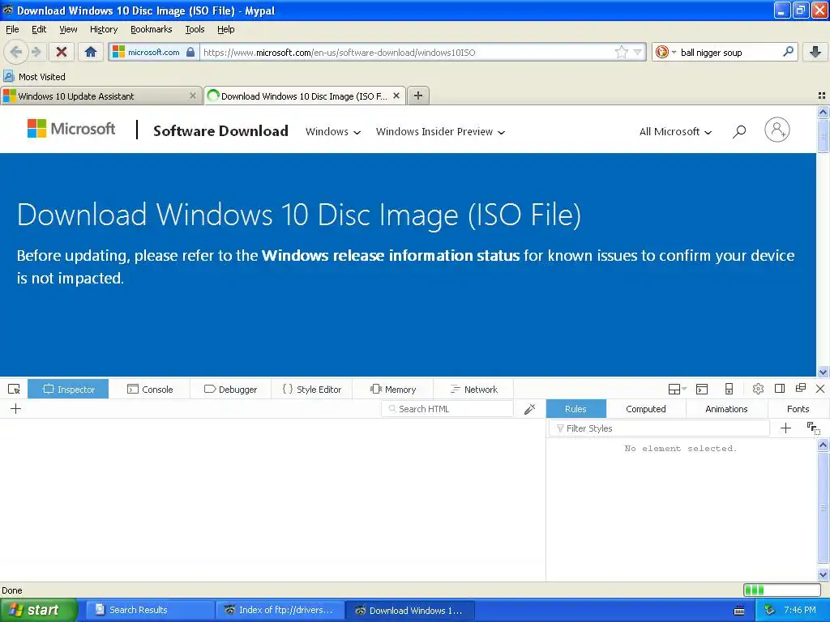The image size is (830, 622).
Task: Switch to the Computed sidebar tab
Action: point(646,409)
